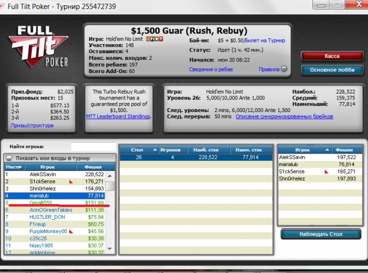The height and width of the screenshot is (273, 368).
Task: Select AnnOGreenTables in standings list
Action: [x=55, y=210]
